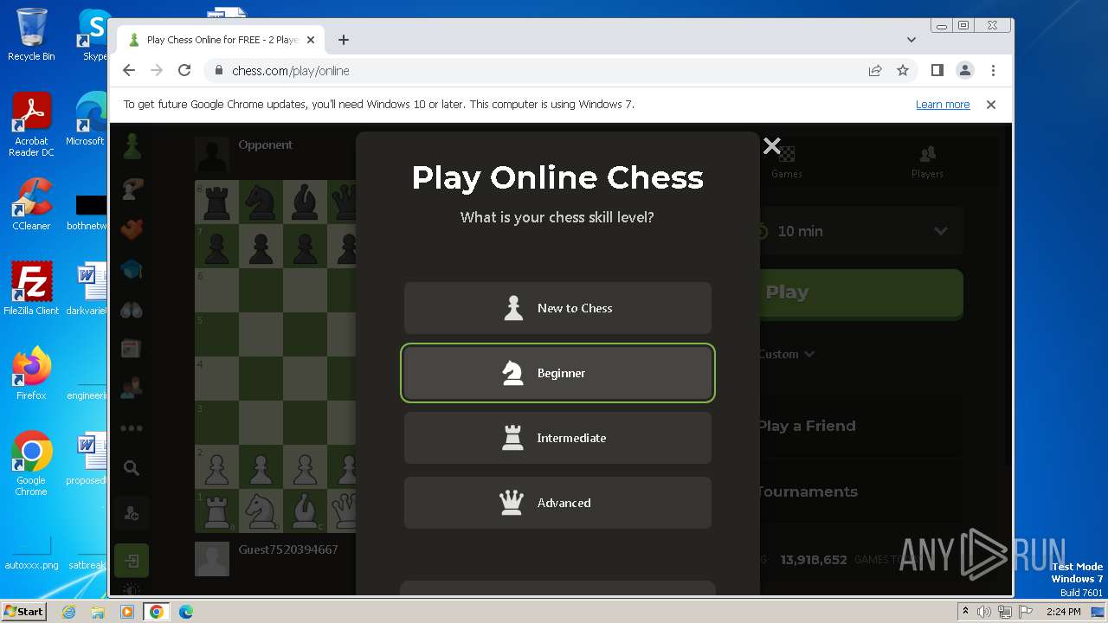Open FileZilla Client desktop shortcut

coord(31,288)
